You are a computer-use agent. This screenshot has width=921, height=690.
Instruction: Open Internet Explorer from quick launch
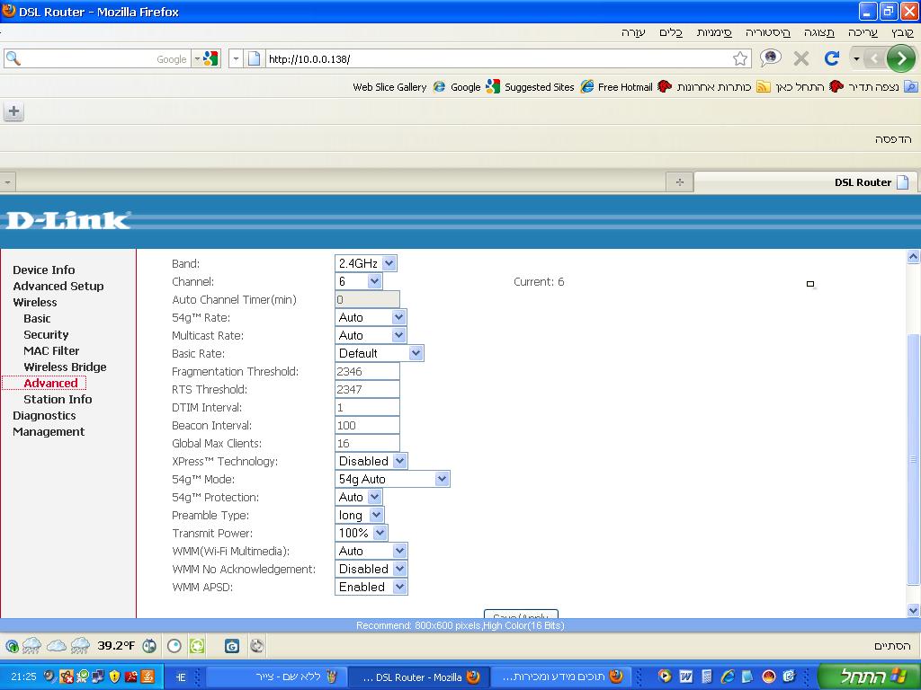[x=727, y=677]
